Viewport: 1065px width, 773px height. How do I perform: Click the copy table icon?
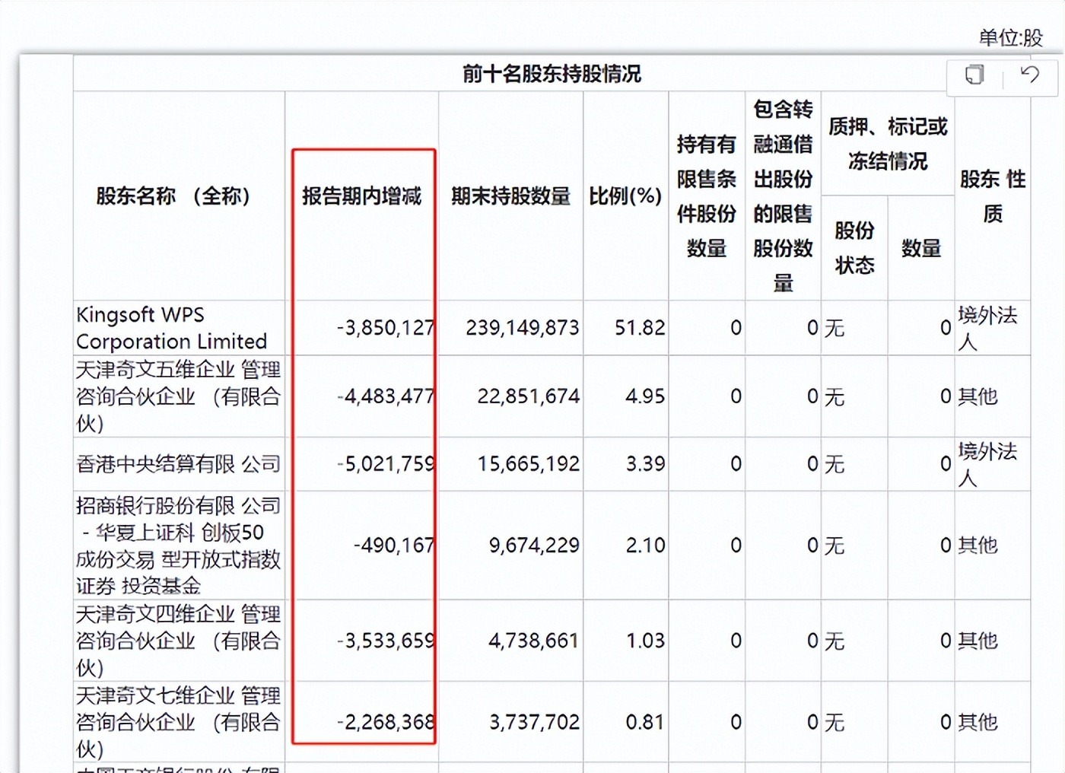pyautogui.click(x=974, y=75)
